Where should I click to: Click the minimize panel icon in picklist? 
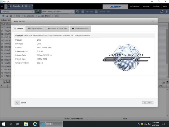pos(164,82)
